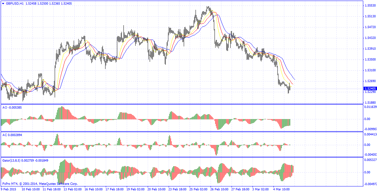Click the Gator scale value -0.004972
The image size is (377, 192).
(371, 184)
